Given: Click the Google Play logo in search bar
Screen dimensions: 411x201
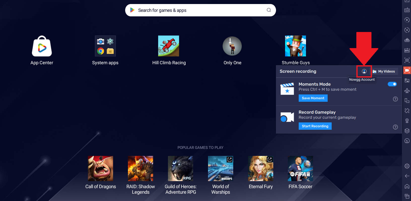Looking at the screenshot, I should pyautogui.click(x=132, y=10).
